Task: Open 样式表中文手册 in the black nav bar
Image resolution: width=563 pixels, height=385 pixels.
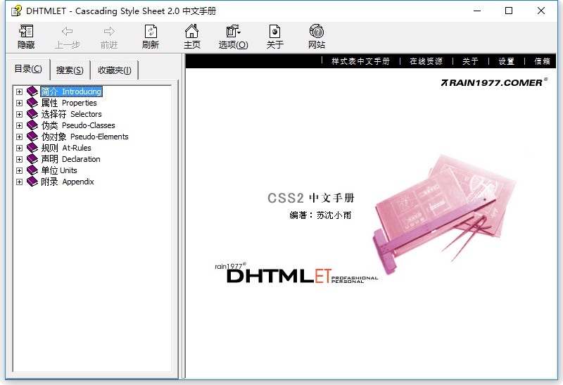Action: 360,61
